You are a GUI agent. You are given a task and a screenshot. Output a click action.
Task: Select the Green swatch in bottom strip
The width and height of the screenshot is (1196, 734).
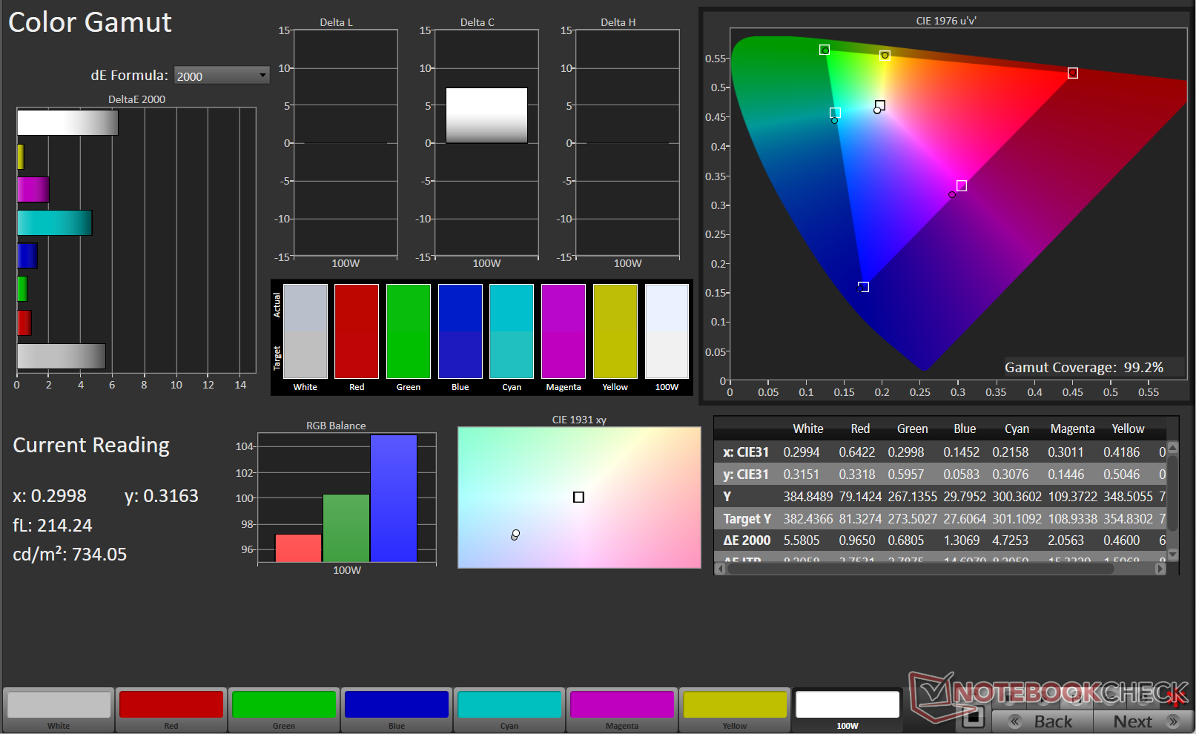click(284, 705)
